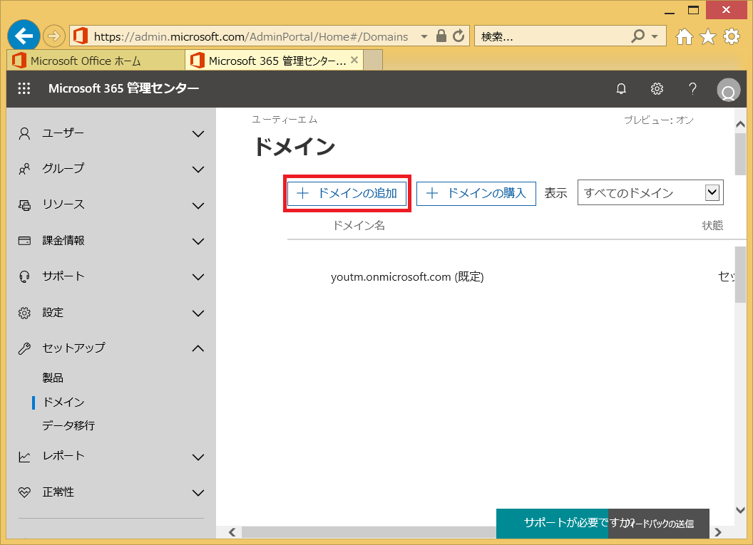Click the Microsoft 365 管理センター header title
Viewport: 753px width, 545px height.
click(123, 88)
